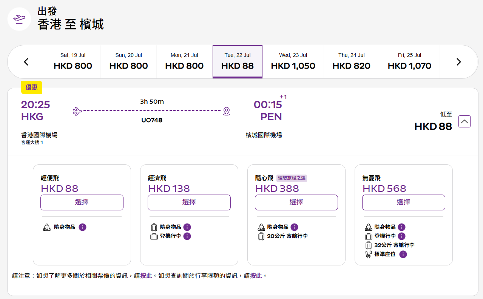Select the Wed, 23 Jul date tab
The height and width of the screenshot is (299, 483).
coord(293,61)
